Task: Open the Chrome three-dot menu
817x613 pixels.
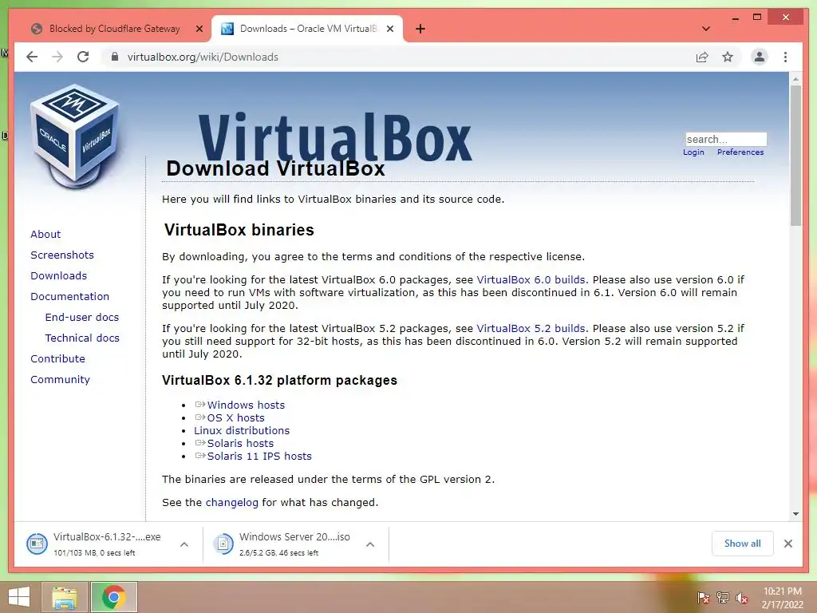Action: click(785, 57)
